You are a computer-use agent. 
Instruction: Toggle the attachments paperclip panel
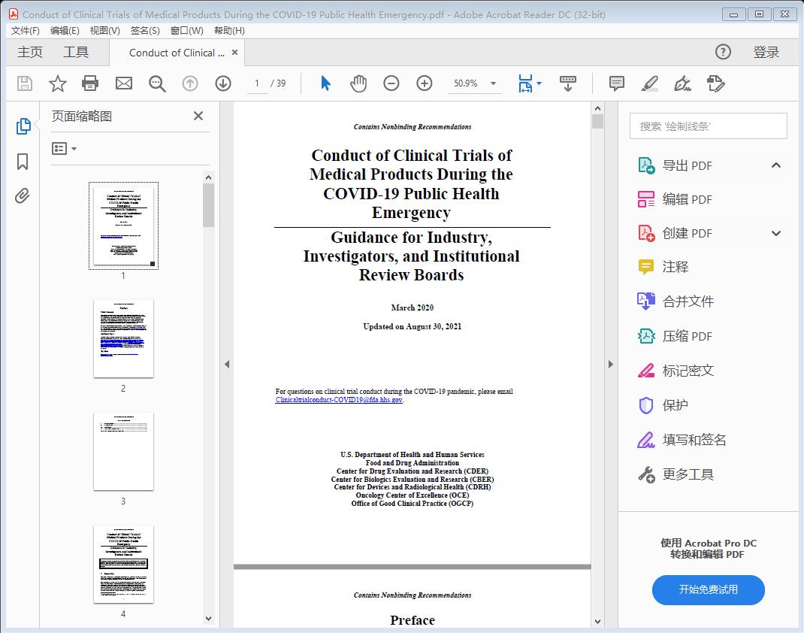click(22, 195)
